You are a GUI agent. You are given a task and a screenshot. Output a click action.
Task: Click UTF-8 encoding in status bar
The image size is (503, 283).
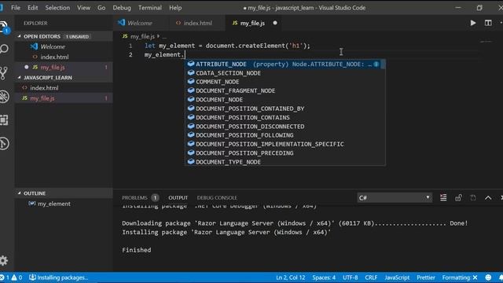coord(350,277)
